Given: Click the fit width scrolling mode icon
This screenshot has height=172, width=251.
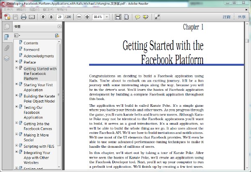Looking at the screenshot, I should [x=118, y=17].
